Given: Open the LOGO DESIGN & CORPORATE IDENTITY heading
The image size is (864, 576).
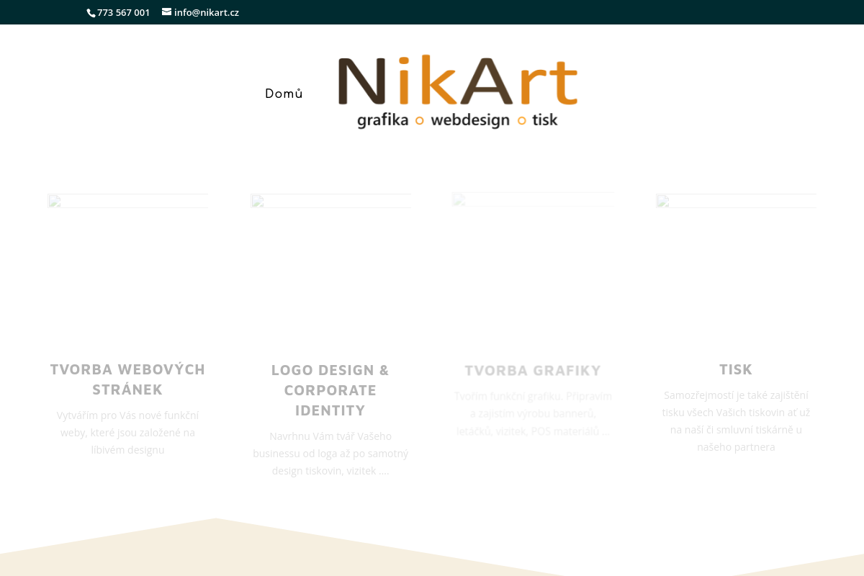Looking at the screenshot, I should (x=330, y=390).
